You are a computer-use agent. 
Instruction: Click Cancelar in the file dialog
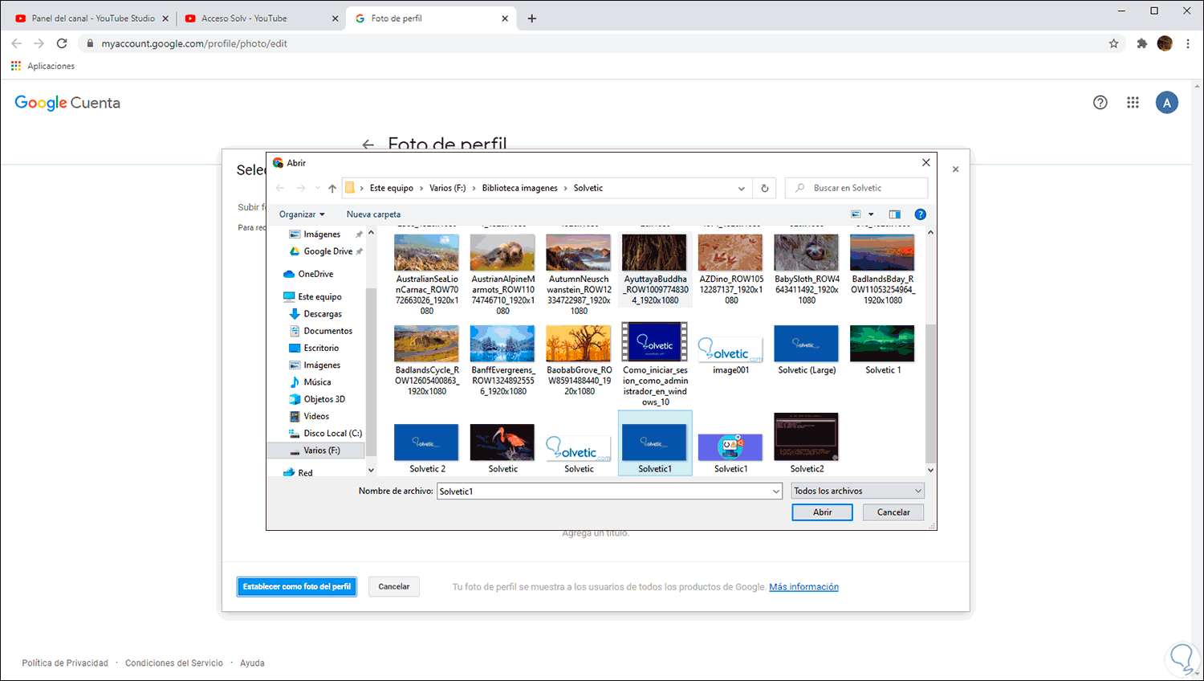click(893, 512)
